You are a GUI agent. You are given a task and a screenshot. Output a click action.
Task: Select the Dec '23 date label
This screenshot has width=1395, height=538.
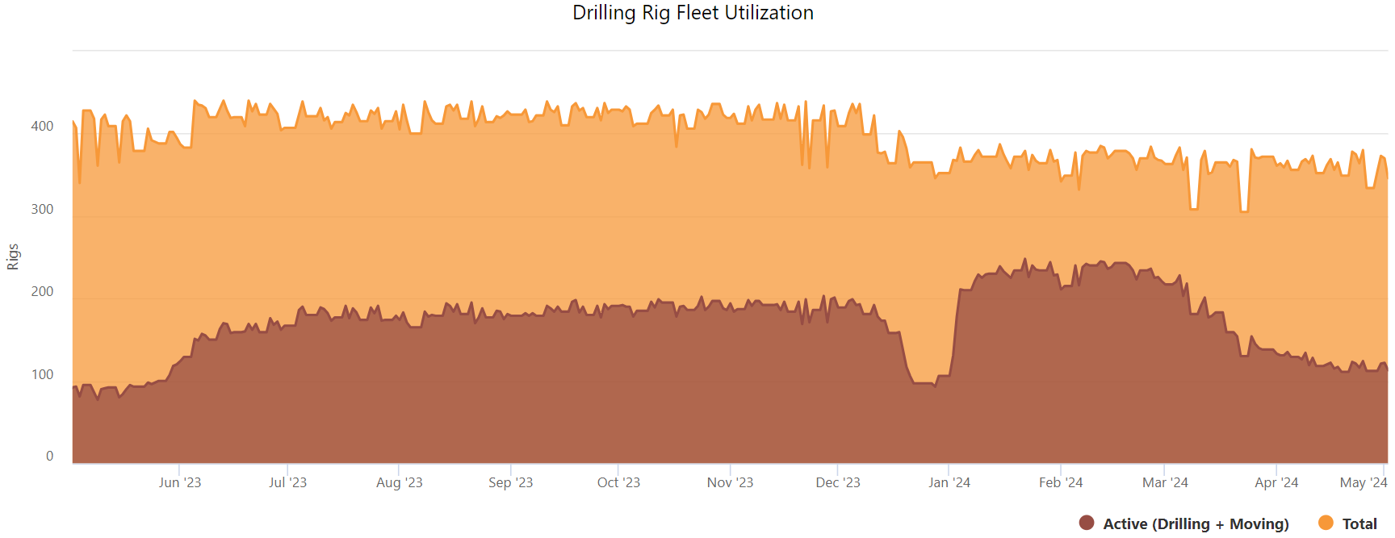(838, 482)
